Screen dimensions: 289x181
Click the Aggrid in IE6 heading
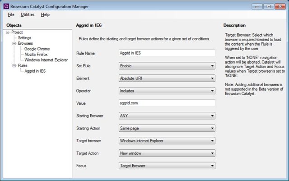tap(89, 25)
